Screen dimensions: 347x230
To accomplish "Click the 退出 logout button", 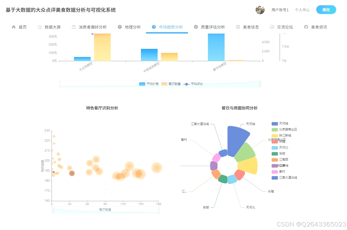I will pos(326,10).
